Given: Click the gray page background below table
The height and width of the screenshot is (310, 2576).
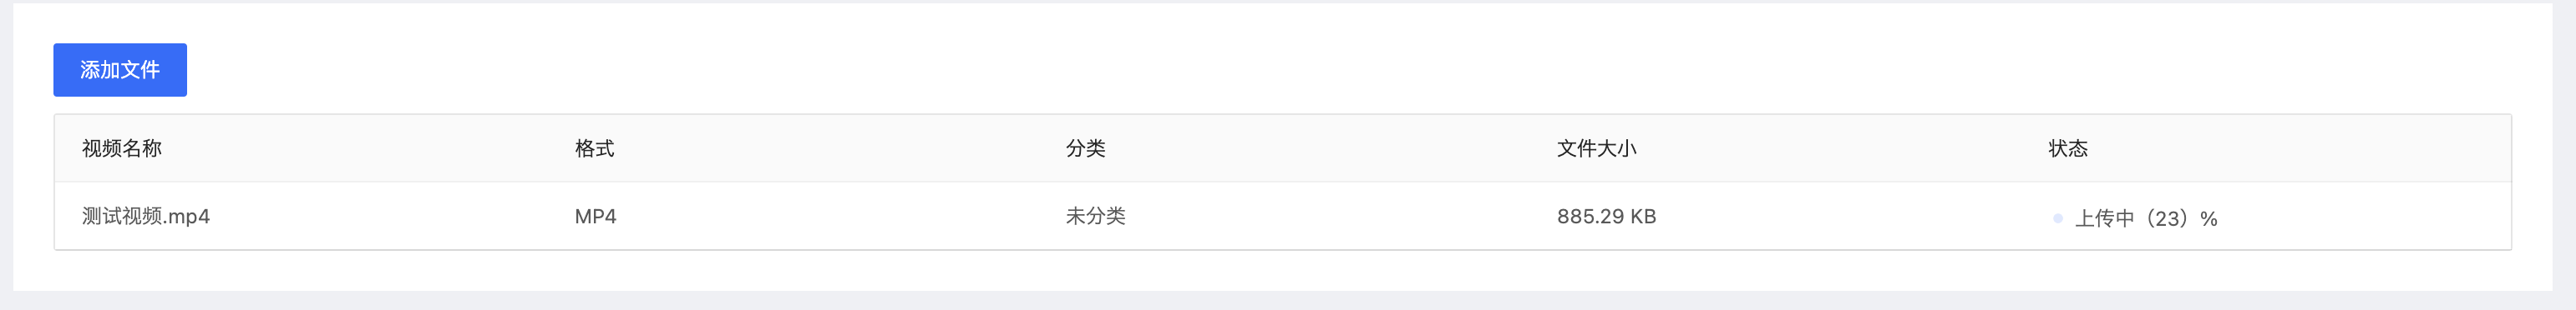Looking at the screenshot, I should click(1288, 301).
